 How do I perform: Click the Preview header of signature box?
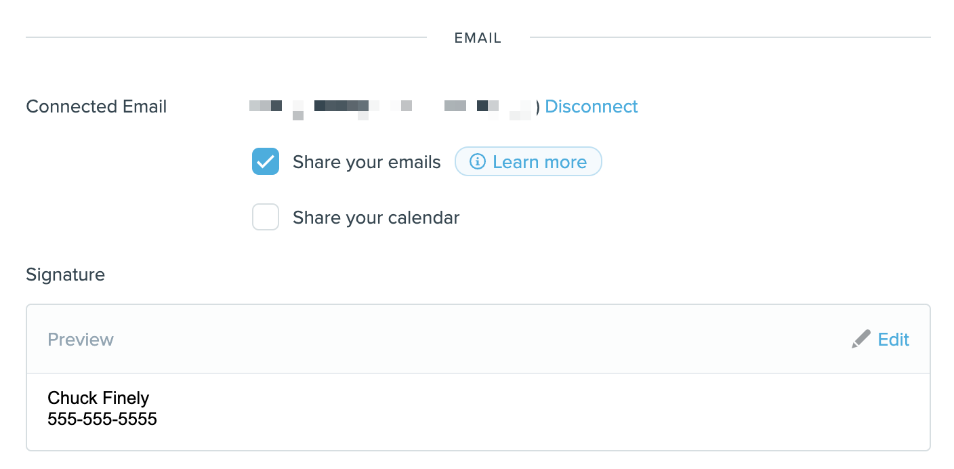pyautogui.click(x=81, y=339)
